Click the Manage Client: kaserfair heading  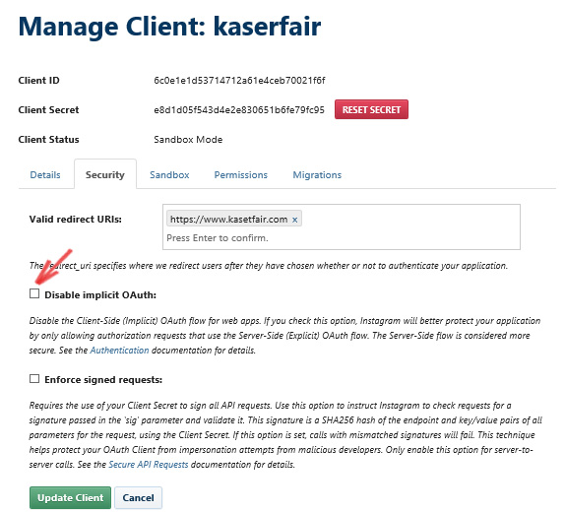169,27
